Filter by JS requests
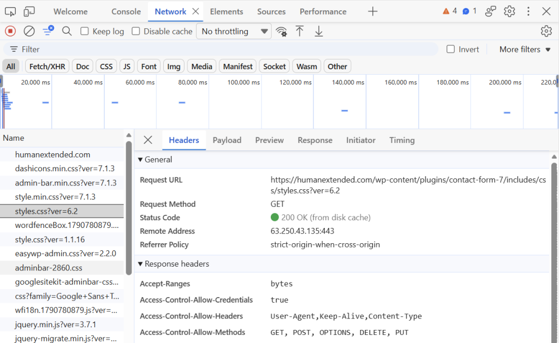The height and width of the screenshot is (343, 559). coord(127,67)
